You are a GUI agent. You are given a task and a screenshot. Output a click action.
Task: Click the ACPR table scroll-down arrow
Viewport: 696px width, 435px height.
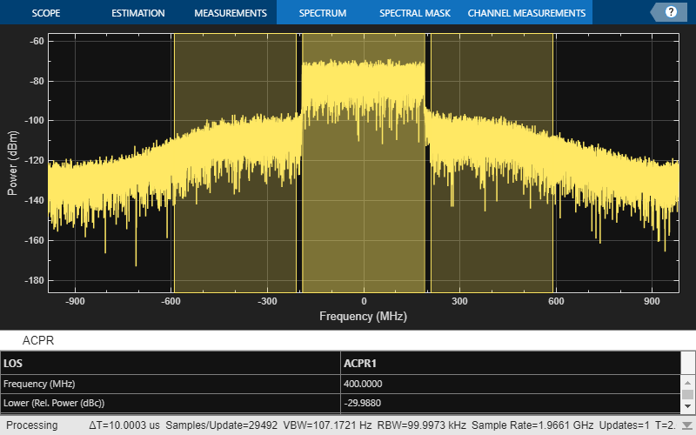tap(688, 405)
